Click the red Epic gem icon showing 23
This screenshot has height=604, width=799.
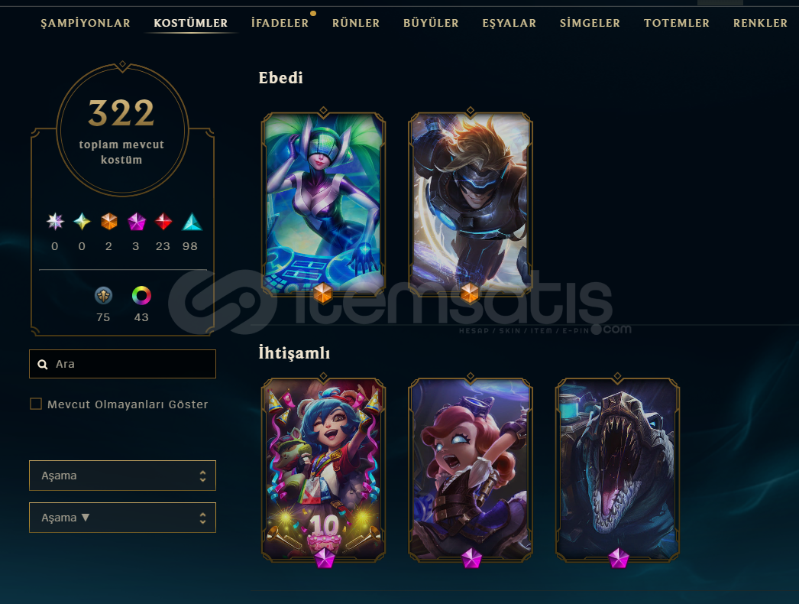tap(163, 222)
